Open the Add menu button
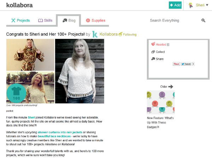This screenshot has width=212, height=158. click(175, 5)
